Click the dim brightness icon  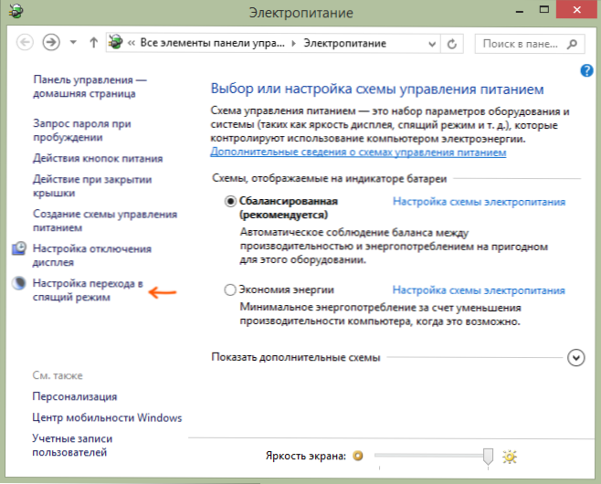coord(358,456)
